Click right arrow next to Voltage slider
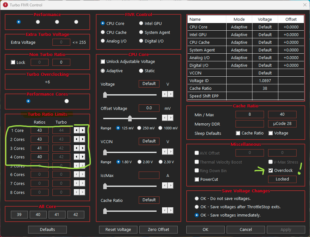This screenshot has height=237, width=310. coord(171,94)
